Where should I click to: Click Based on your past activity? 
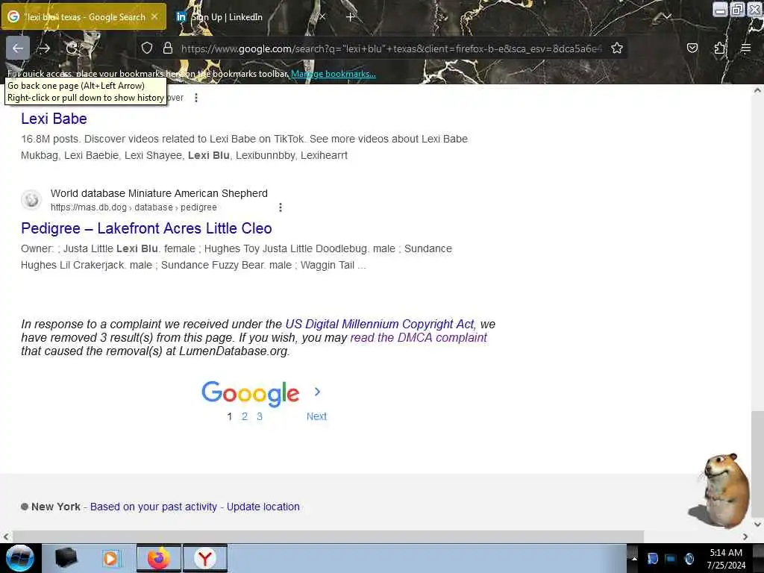tap(154, 507)
